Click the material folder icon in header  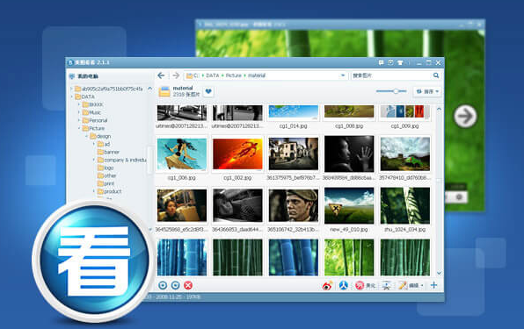click(x=164, y=91)
